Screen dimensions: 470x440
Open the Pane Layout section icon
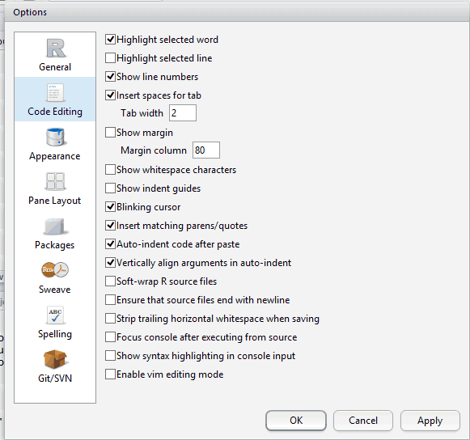click(x=56, y=182)
